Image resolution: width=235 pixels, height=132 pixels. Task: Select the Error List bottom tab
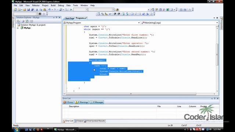(68, 121)
